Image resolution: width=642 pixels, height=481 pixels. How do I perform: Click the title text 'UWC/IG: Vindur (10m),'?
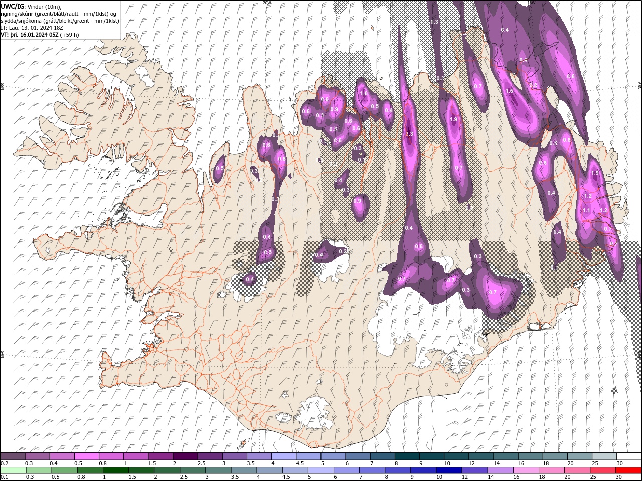[32, 6]
